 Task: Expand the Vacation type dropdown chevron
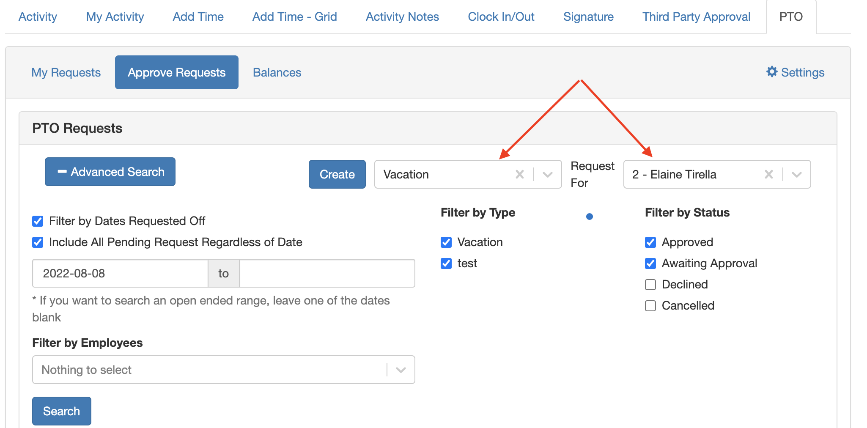pos(548,174)
